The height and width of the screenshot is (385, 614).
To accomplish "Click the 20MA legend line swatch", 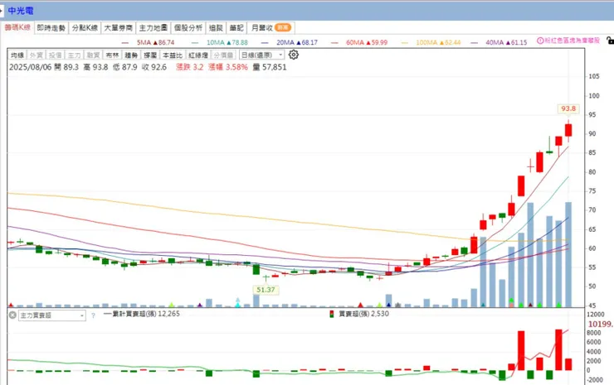I will [x=265, y=42].
